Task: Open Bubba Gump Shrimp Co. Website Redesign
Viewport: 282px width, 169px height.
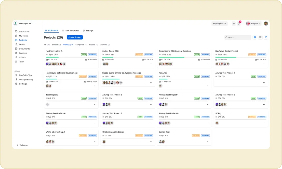Action: [122, 73]
